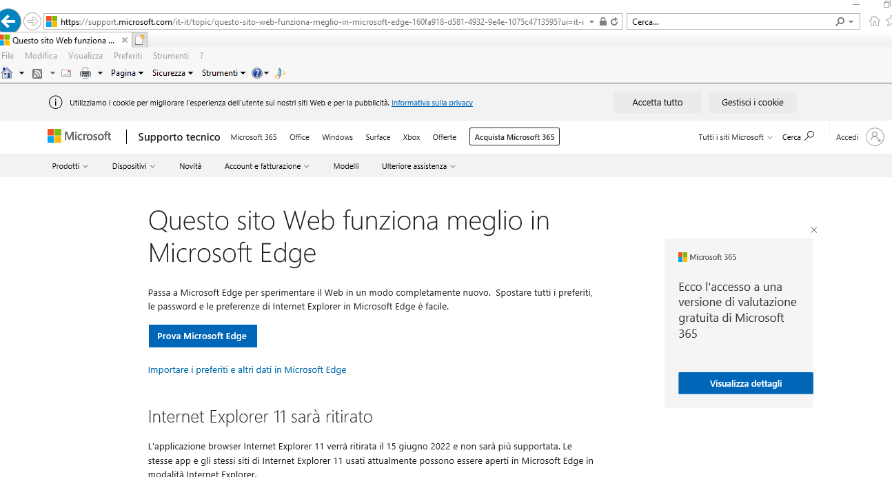Open the File menu
This screenshot has height=477, width=892.
point(8,56)
